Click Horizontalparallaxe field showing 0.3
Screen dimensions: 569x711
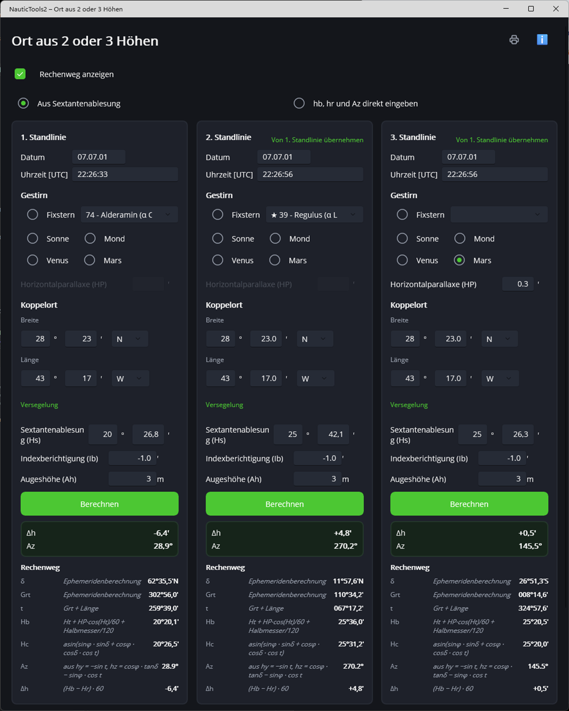coord(517,284)
